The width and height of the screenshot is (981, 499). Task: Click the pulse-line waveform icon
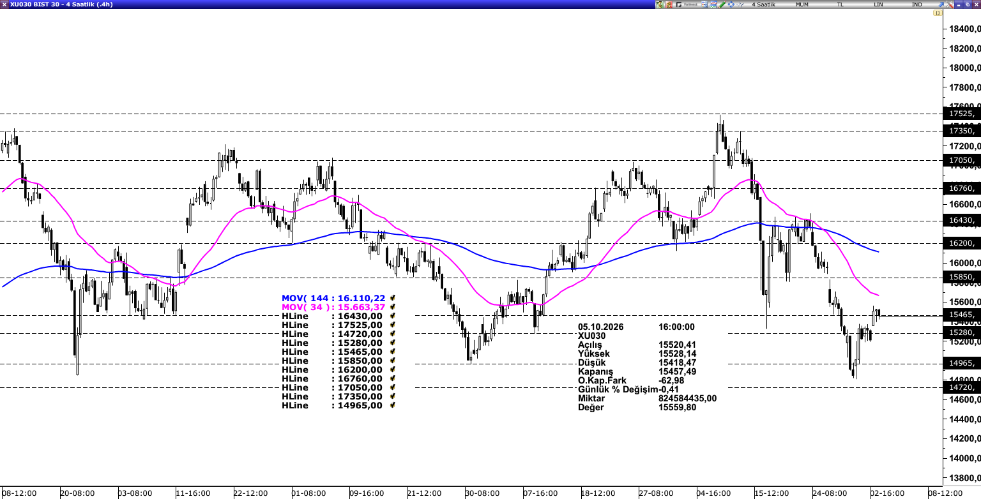coord(740,4)
